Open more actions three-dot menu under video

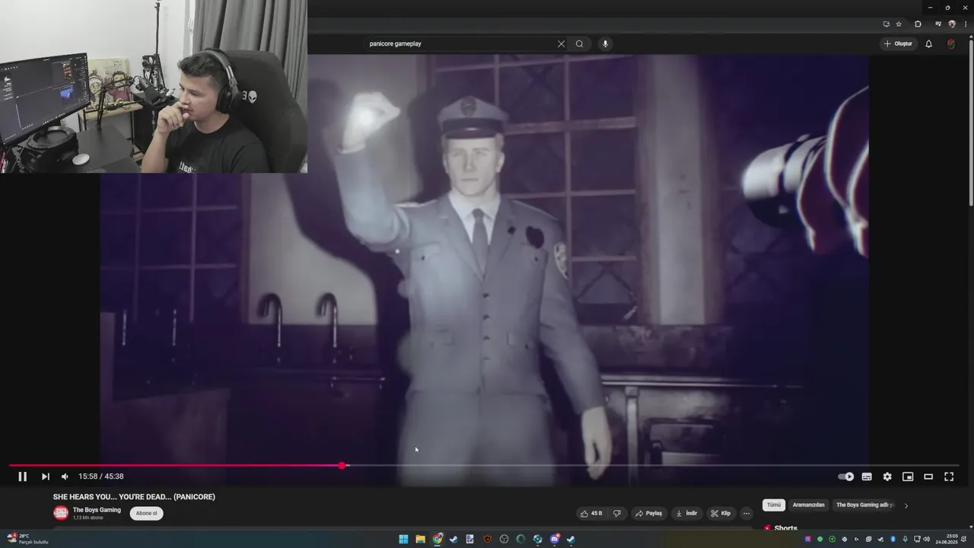coord(746,513)
